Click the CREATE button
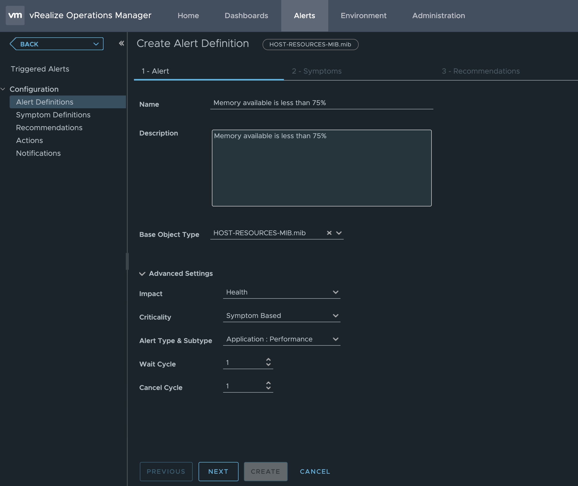Viewport: 578px width, 486px height. click(266, 471)
